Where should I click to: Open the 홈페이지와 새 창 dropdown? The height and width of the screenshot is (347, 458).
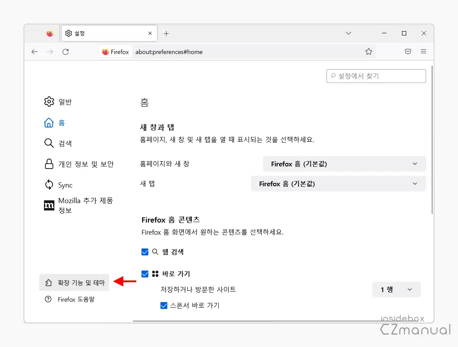(345, 164)
